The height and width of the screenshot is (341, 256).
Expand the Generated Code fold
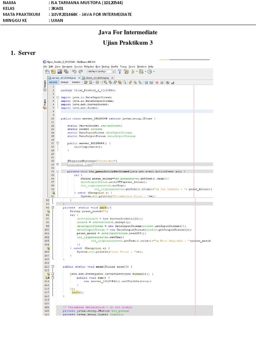58,164
